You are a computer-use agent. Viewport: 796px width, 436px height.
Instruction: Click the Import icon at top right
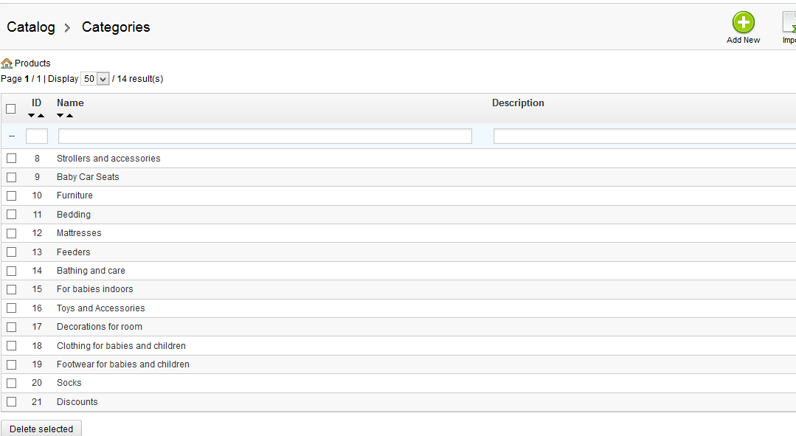click(x=789, y=23)
